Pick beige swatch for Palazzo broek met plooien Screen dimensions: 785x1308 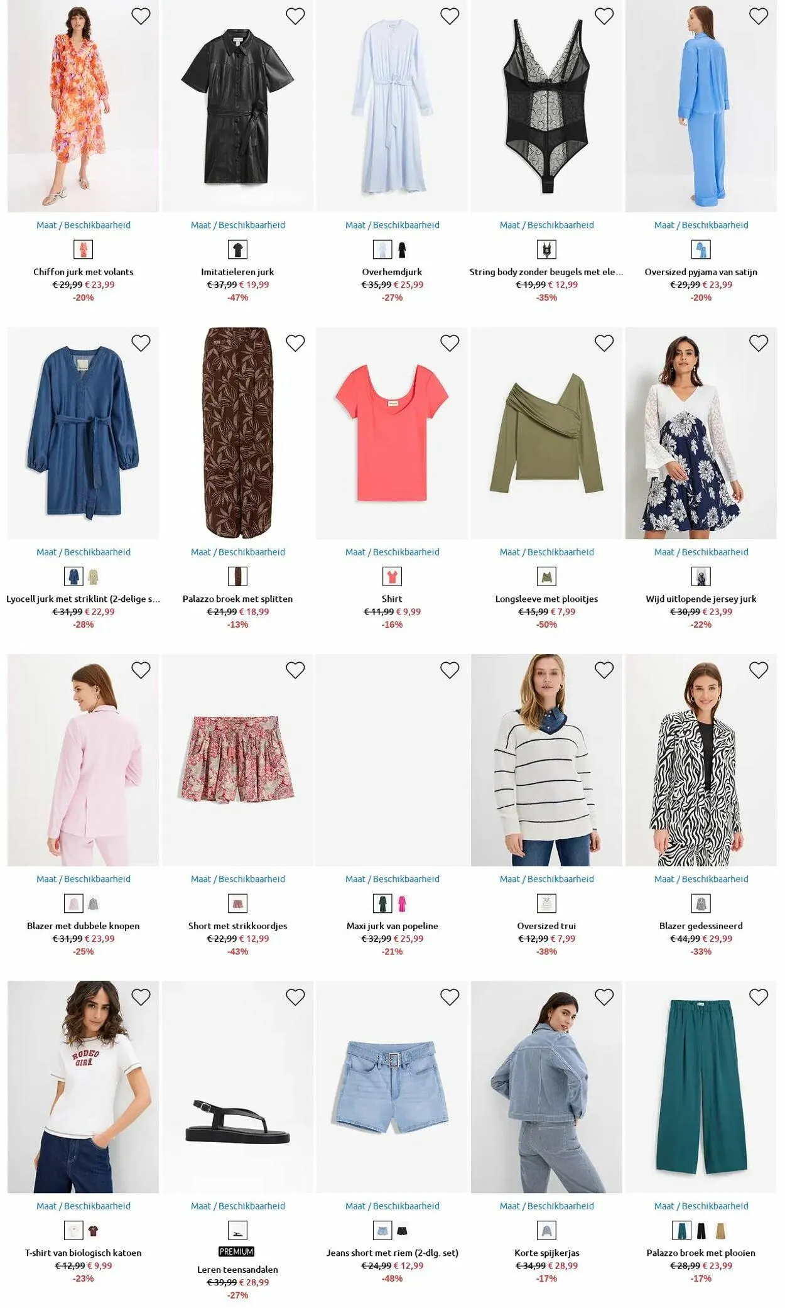(x=720, y=1230)
